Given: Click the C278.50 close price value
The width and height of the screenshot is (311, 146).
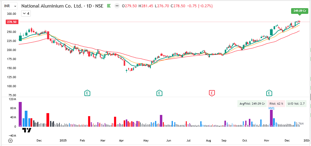Looking at the screenshot, I should 178,6.
